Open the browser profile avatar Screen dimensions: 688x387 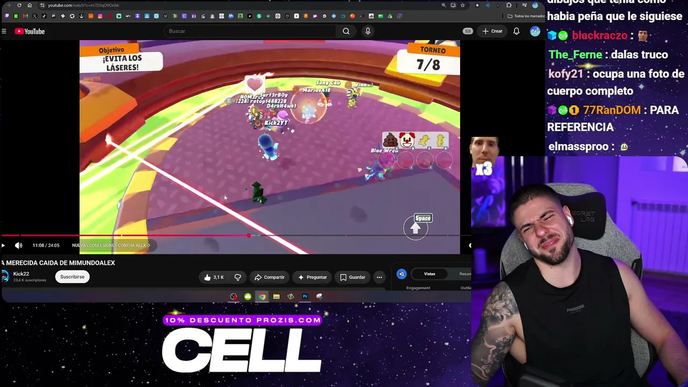click(535, 5)
